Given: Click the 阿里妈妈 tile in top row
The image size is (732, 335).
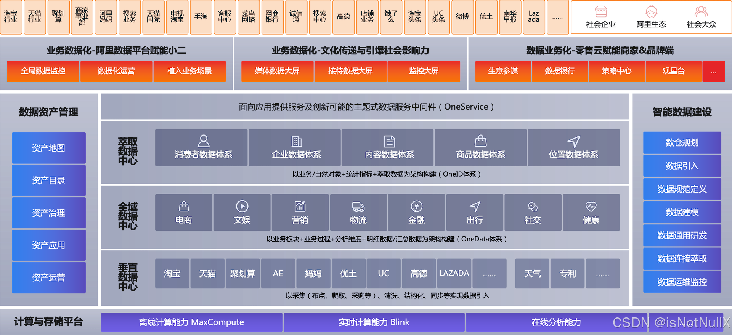Looking at the screenshot, I should [x=106, y=17].
